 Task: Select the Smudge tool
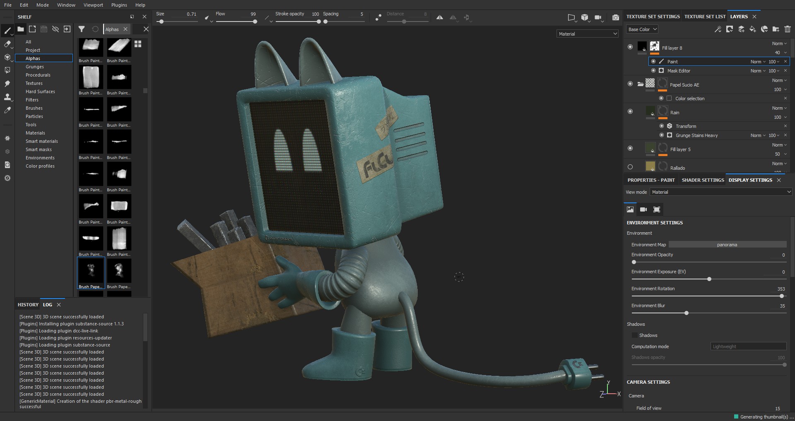tap(7, 84)
